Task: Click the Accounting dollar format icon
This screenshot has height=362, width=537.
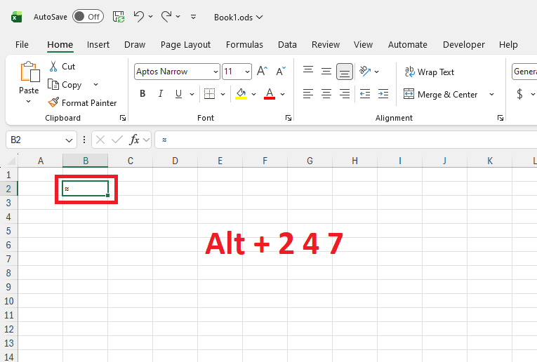Action: click(520, 94)
